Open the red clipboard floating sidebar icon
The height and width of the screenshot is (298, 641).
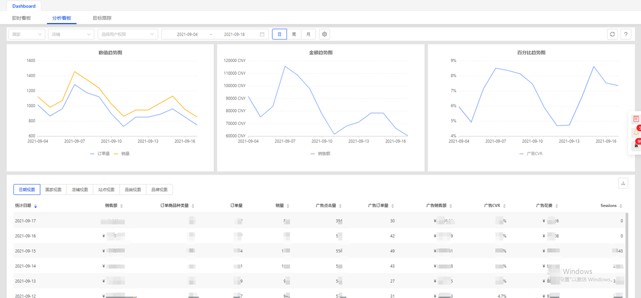click(x=636, y=119)
